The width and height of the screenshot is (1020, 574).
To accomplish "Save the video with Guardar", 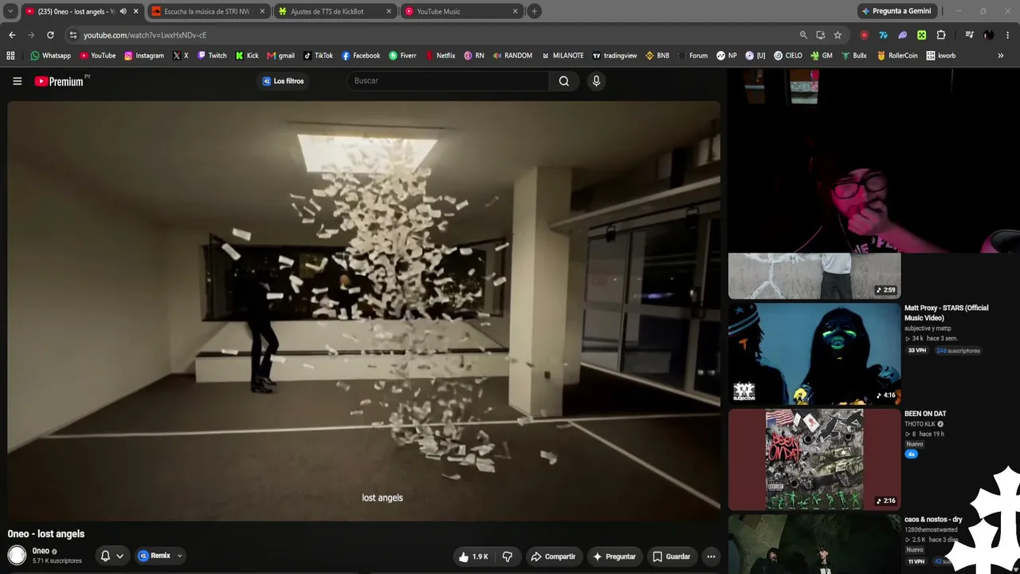I will point(671,556).
